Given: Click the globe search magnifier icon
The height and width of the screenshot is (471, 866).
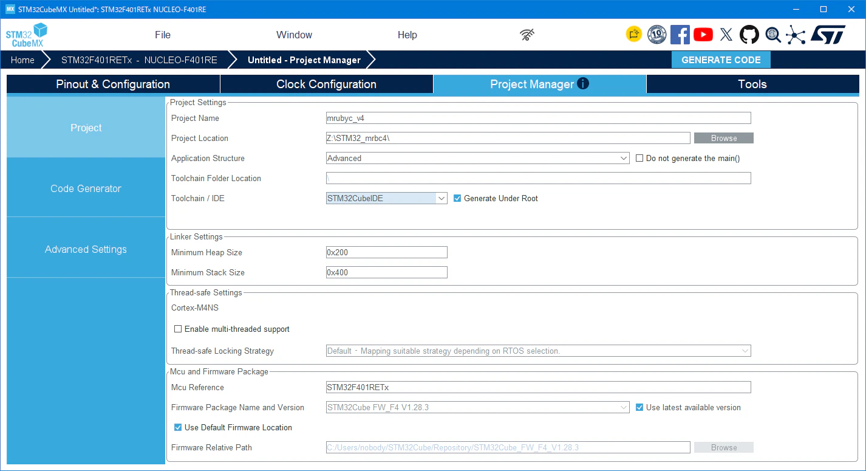Looking at the screenshot, I should (773, 35).
